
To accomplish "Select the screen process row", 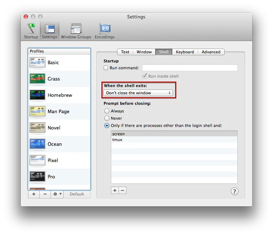I will click(x=174, y=134).
